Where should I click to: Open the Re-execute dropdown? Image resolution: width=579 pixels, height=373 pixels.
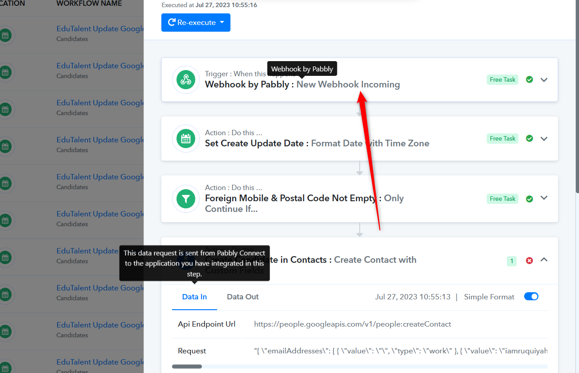click(196, 22)
